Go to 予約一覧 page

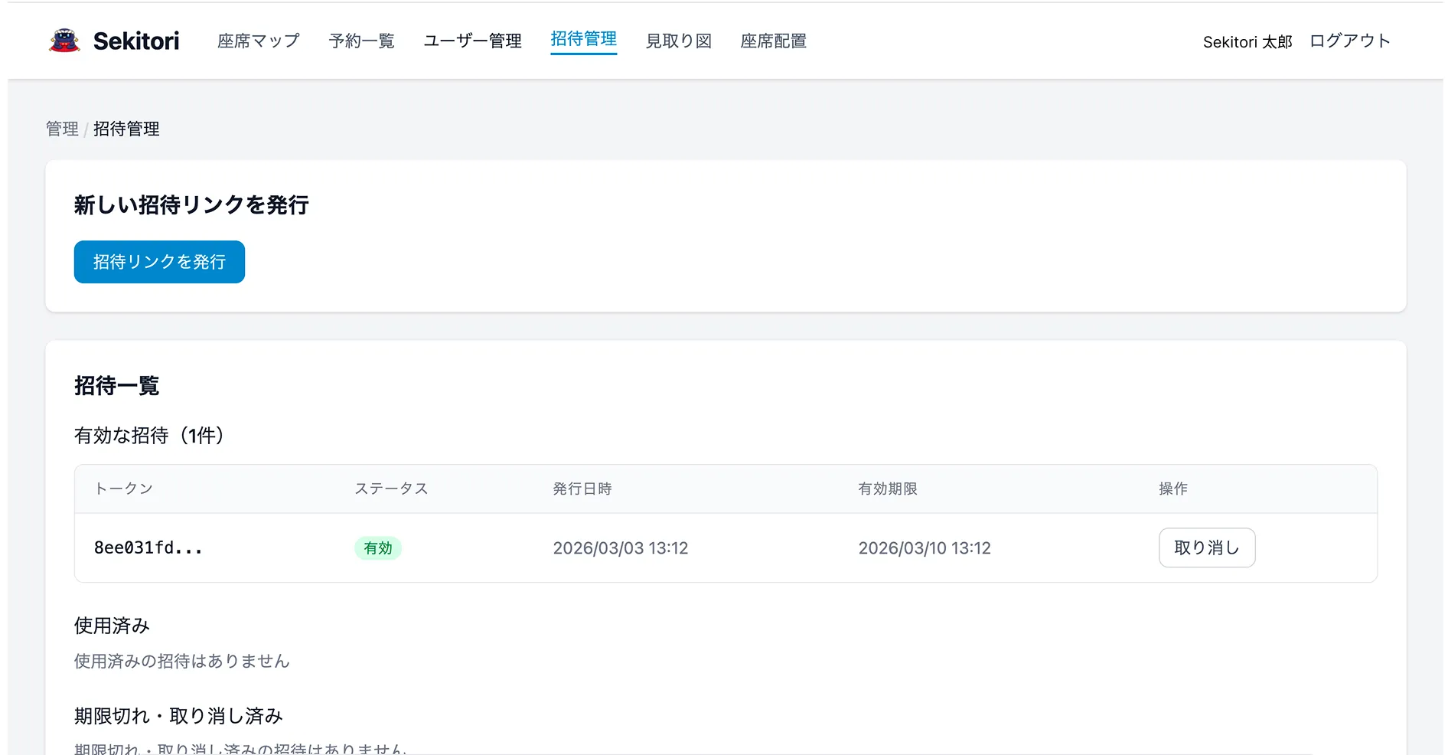[x=361, y=41]
